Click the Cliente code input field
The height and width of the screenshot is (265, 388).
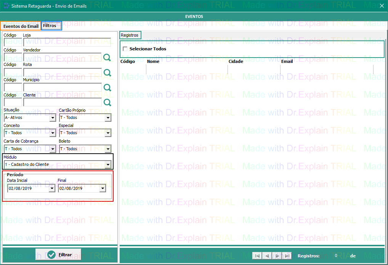pos(13,102)
